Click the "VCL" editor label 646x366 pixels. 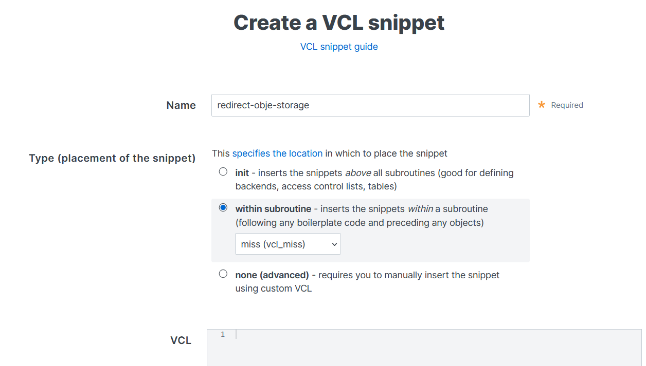(x=181, y=340)
